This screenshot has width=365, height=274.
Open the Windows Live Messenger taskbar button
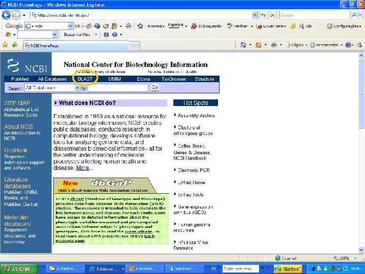click(x=185, y=269)
